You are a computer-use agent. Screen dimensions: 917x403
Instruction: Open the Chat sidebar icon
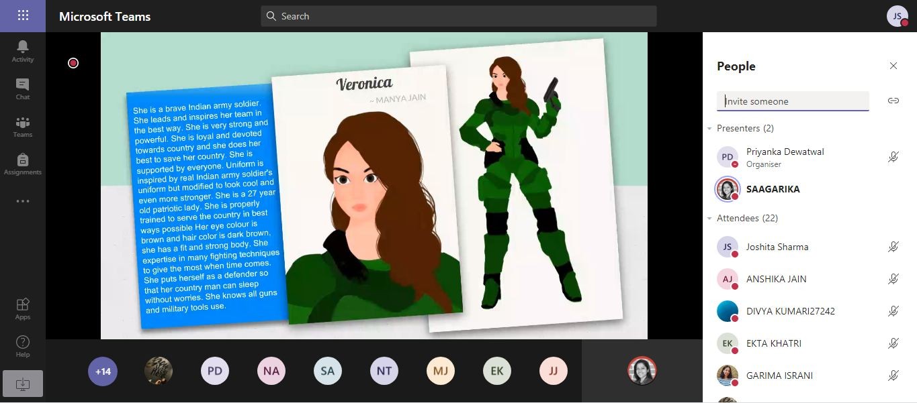coord(23,88)
